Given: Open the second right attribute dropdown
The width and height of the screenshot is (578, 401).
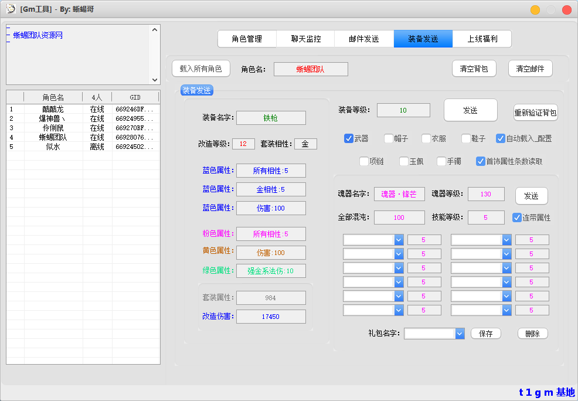Looking at the screenshot, I should 506,254.
